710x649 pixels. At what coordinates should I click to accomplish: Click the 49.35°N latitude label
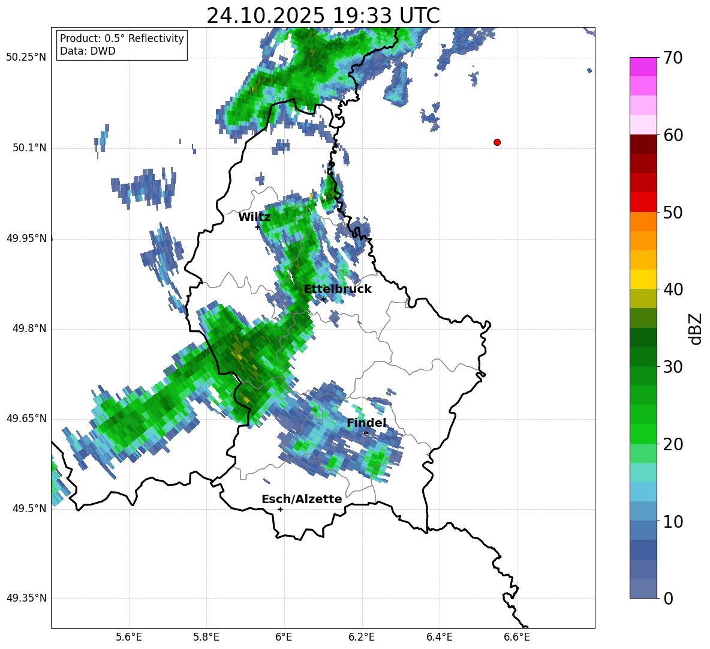[x=26, y=598]
